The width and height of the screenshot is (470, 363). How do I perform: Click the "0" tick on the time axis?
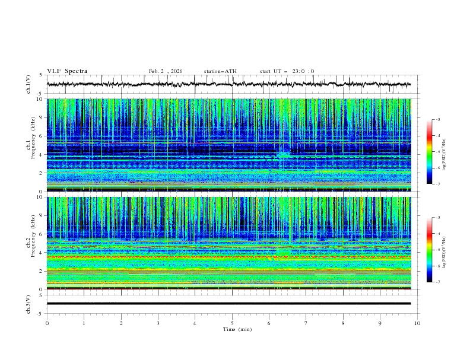click(x=47, y=323)
